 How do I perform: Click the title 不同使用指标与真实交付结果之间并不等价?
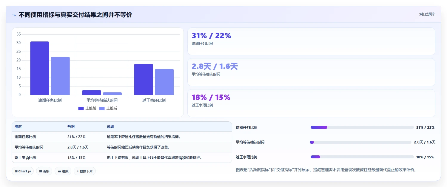coord(75,15)
